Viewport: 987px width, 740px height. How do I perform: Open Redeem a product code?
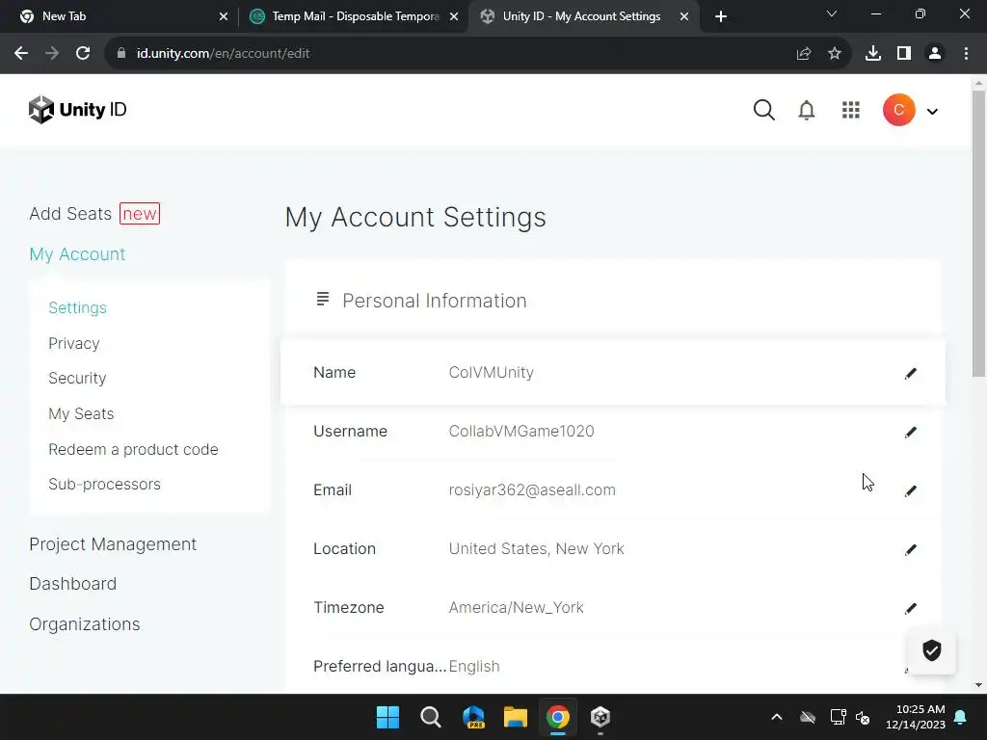[133, 449]
